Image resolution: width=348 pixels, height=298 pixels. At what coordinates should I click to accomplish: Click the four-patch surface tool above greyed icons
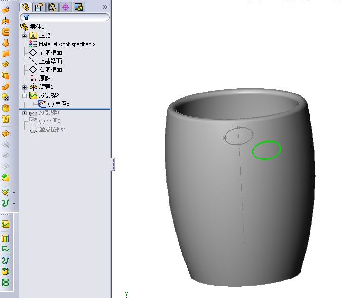(6, 134)
